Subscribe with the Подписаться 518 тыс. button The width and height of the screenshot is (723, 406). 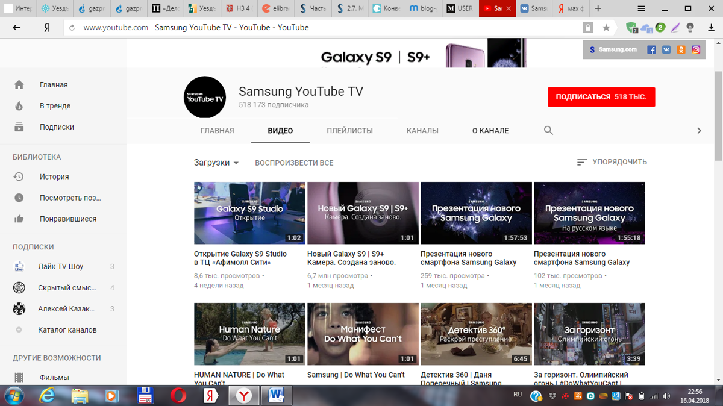coord(601,97)
